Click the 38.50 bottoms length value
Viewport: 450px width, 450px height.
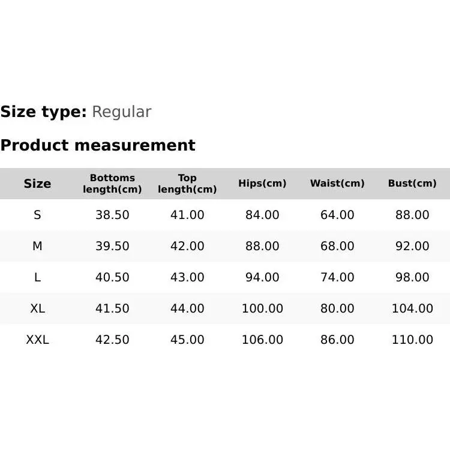click(112, 215)
